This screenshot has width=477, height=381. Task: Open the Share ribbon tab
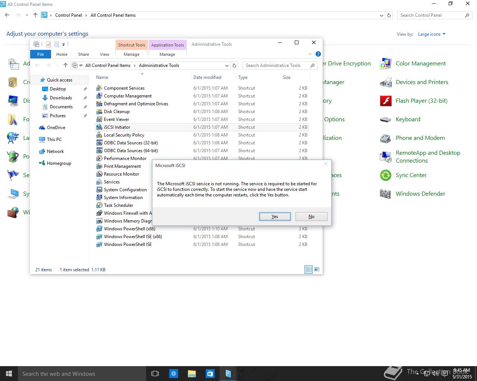click(x=83, y=54)
